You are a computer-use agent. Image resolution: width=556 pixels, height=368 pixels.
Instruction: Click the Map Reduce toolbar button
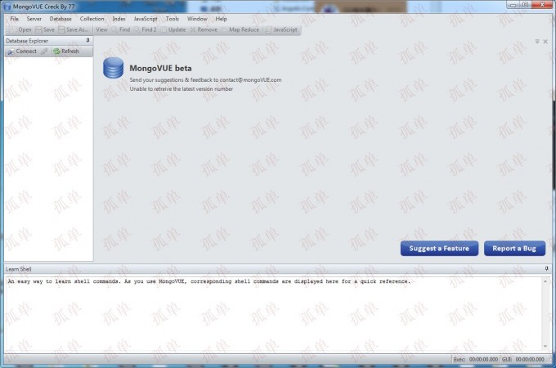[x=240, y=29]
